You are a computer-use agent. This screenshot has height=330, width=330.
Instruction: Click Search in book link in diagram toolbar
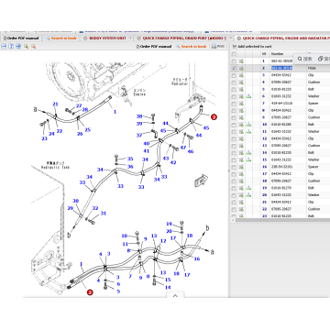tap(191, 47)
